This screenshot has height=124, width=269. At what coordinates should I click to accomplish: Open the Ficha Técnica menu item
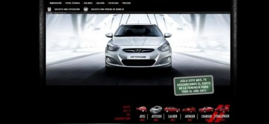(x=73, y=3)
